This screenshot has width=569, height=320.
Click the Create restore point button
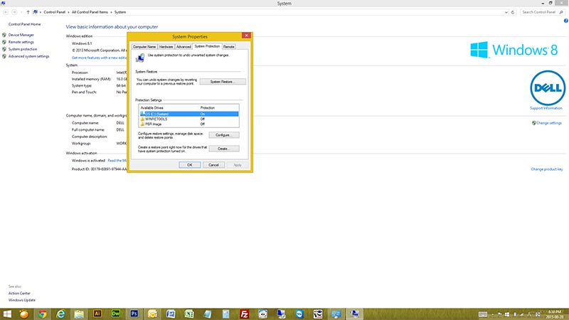[x=224, y=149]
